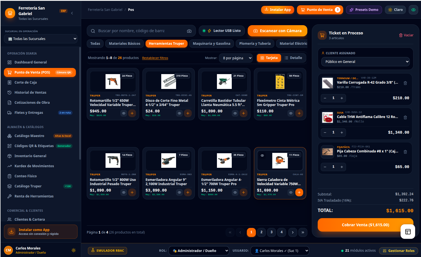Screen dimensions: 421x257
Task: Select Plomería y Tubería category tab
Action: point(255,44)
